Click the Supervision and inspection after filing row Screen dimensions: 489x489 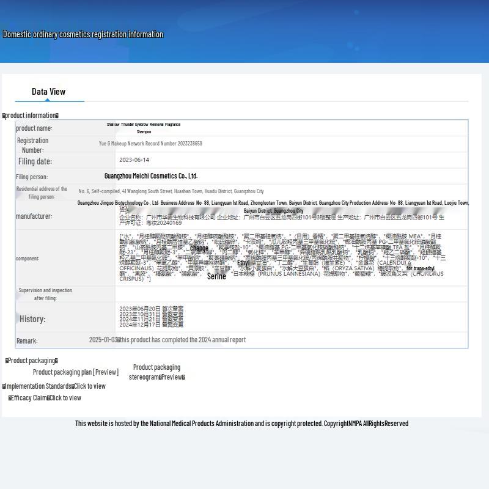[45, 294]
